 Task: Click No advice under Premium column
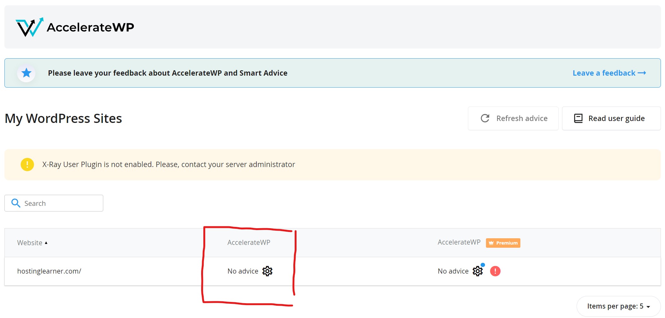[453, 271]
